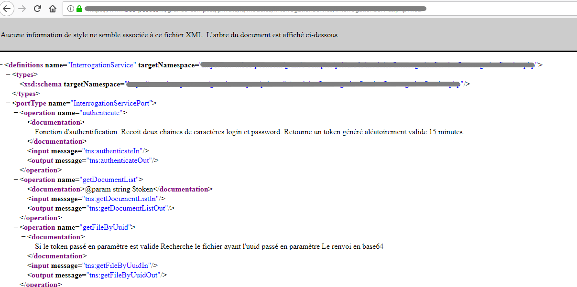Click the back navigation arrow
The image size is (577, 287).
(7, 8)
